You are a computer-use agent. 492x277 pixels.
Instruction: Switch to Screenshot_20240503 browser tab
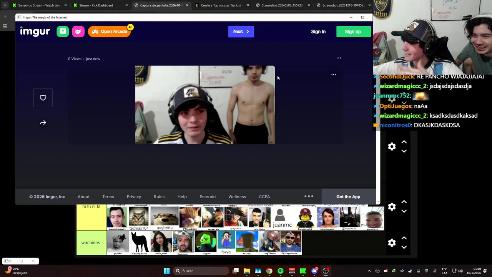point(282,5)
